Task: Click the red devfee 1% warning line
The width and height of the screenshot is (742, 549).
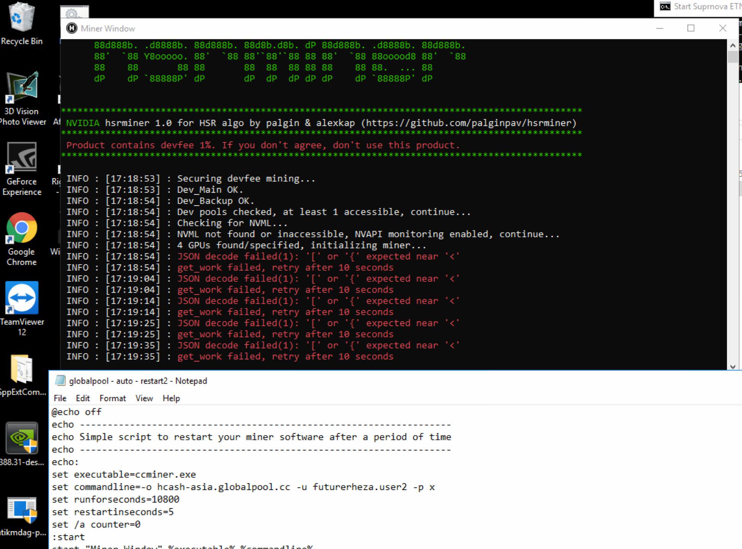Action: [x=263, y=145]
